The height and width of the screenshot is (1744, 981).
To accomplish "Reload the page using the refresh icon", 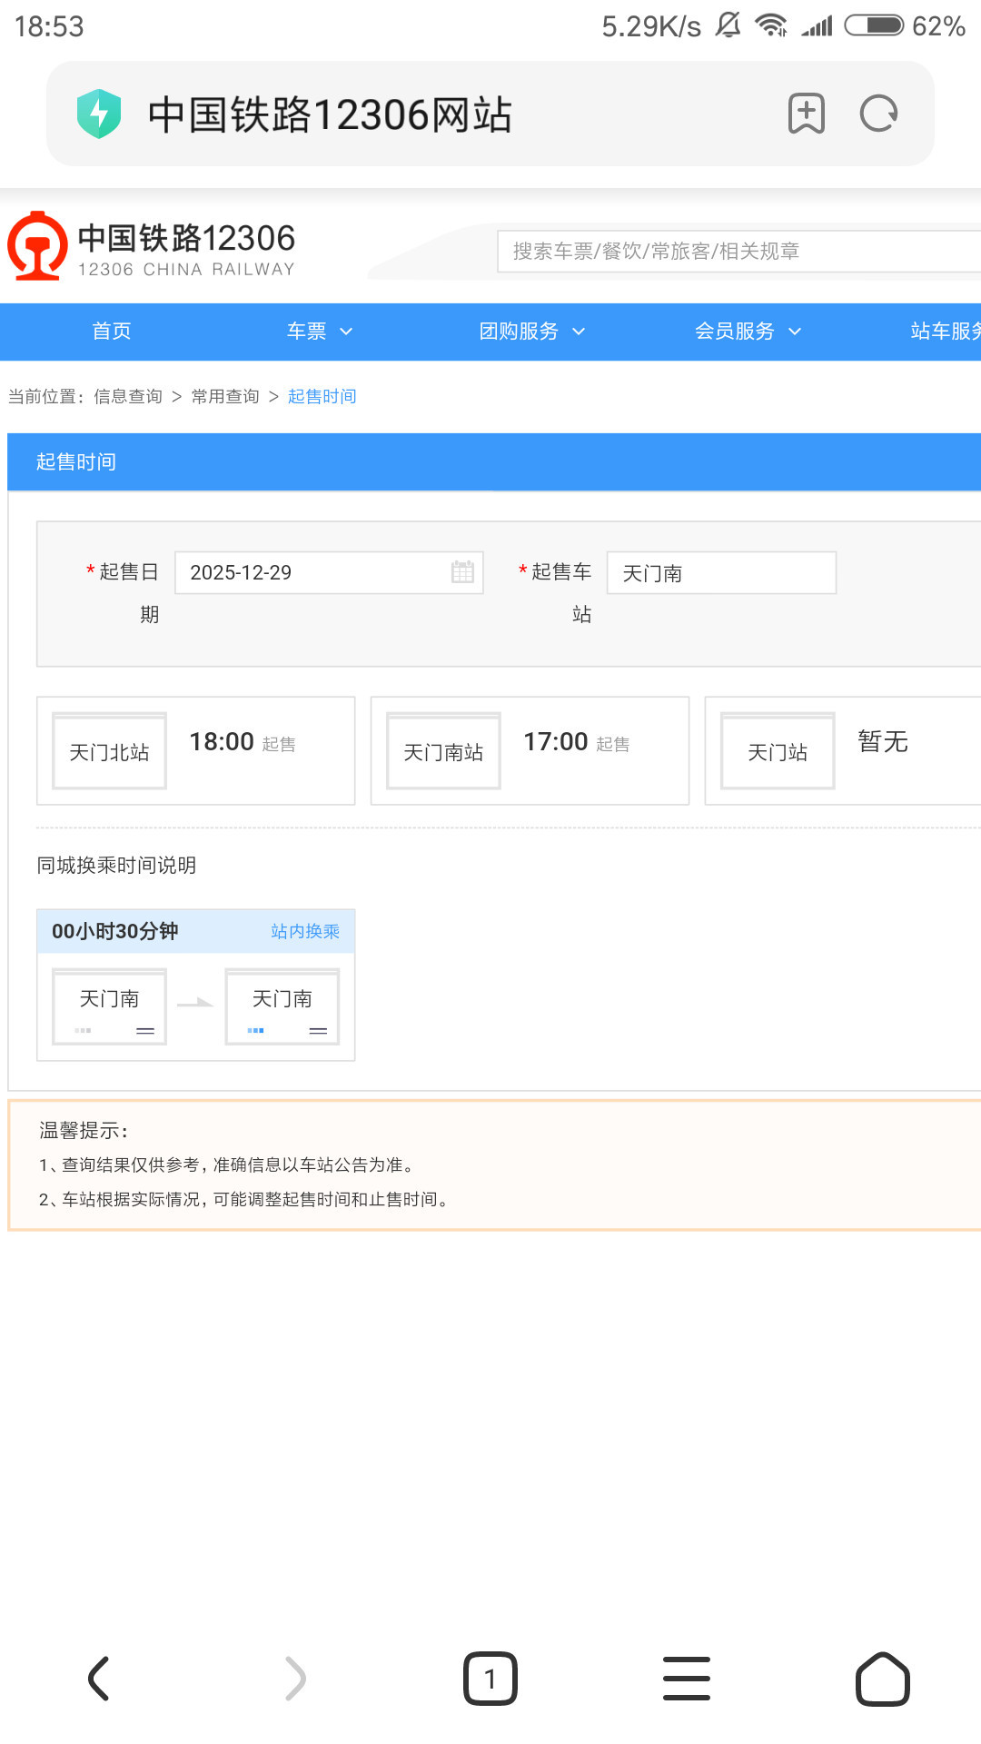I will [x=878, y=114].
